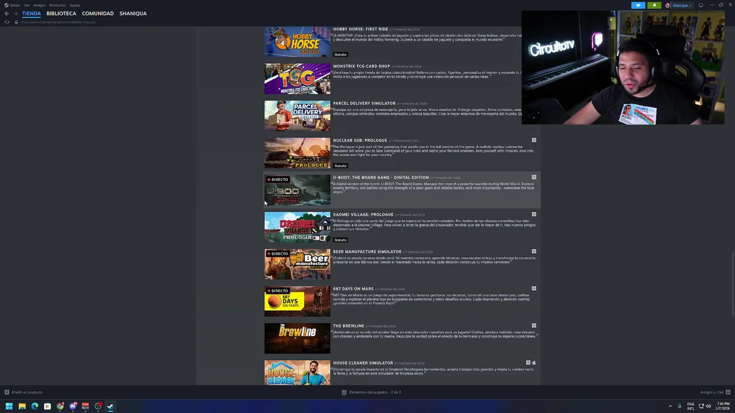Click Windows platform icon on Nuclear Sub row

533,140
